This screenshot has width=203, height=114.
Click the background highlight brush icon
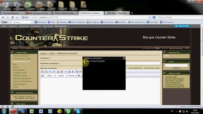[62, 72]
